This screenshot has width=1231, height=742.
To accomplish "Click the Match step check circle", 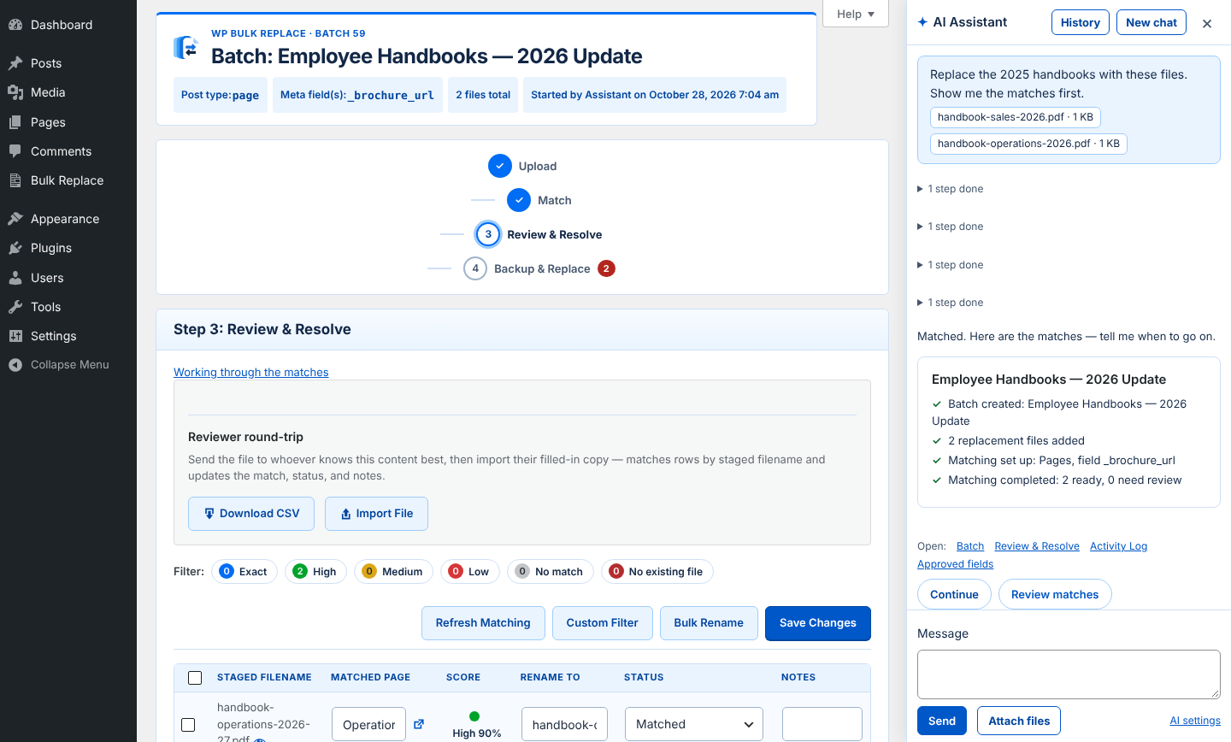I will [x=519, y=200].
